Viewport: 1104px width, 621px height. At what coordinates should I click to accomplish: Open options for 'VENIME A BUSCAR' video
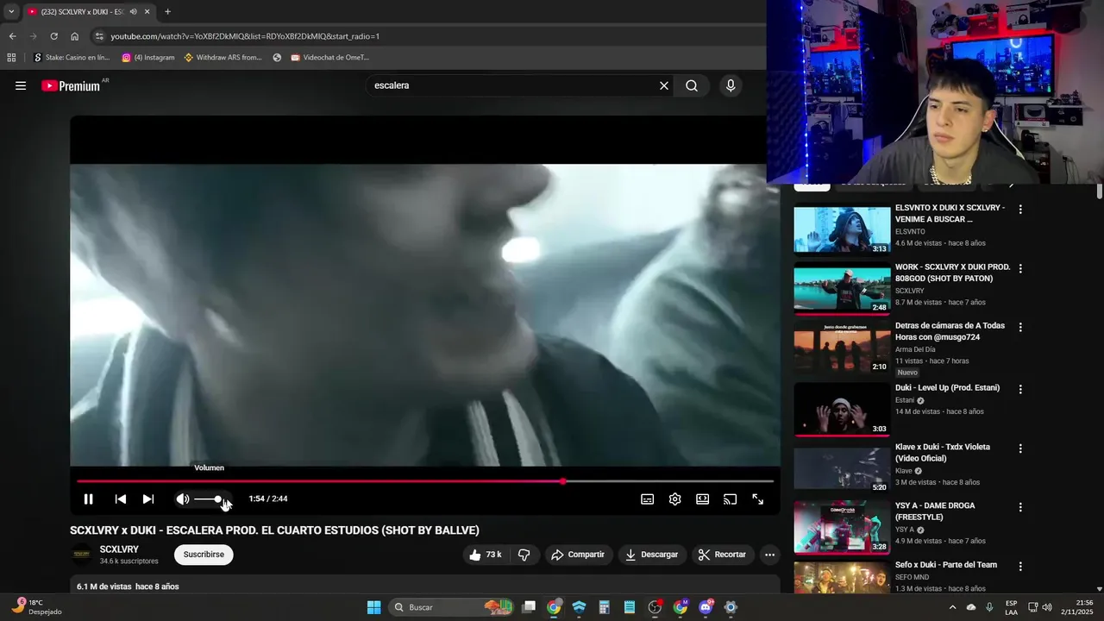[1020, 210]
